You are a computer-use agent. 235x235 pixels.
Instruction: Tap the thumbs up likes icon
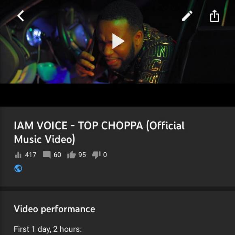click(x=71, y=155)
